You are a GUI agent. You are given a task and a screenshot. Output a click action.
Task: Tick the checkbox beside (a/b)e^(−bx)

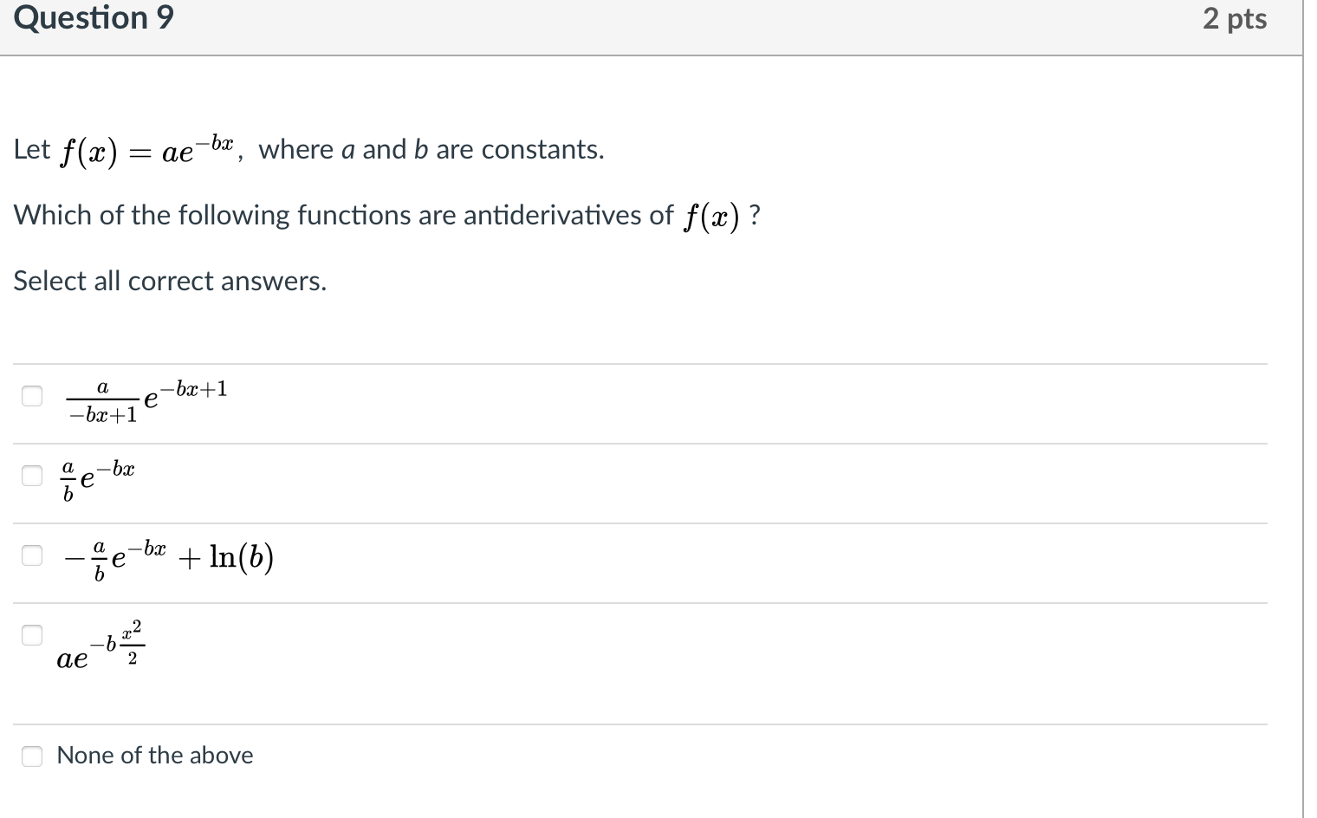point(32,476)
